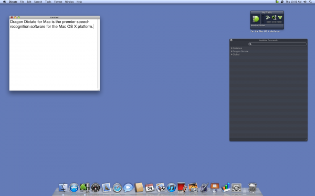Click the Dragon Dictate Dock icon

coord(85,188)
